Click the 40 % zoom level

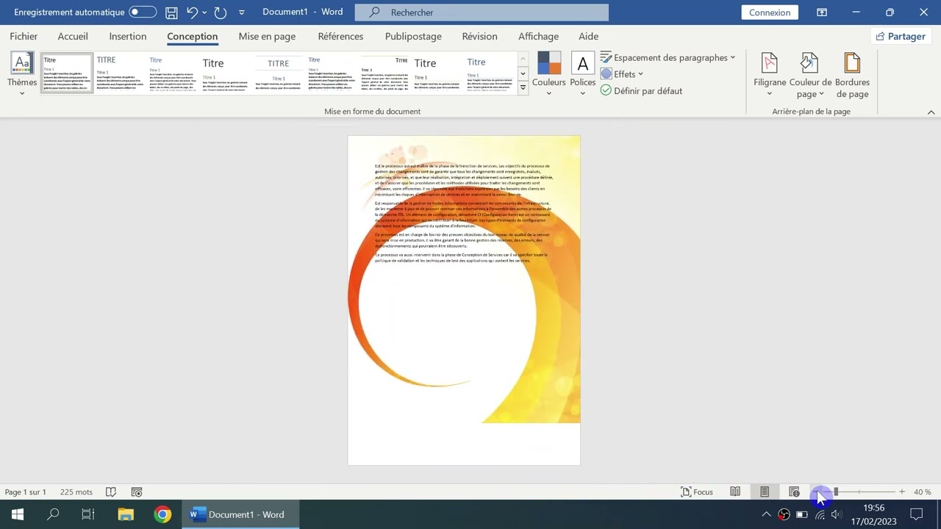click(x=923, y=492)
